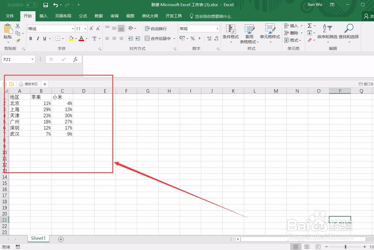Screen dimensions: 374x250
Task: Click the Percent Style icon
Action: 193,39
